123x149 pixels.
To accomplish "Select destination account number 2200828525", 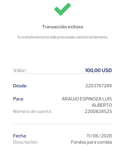I will tap(98, 111).
